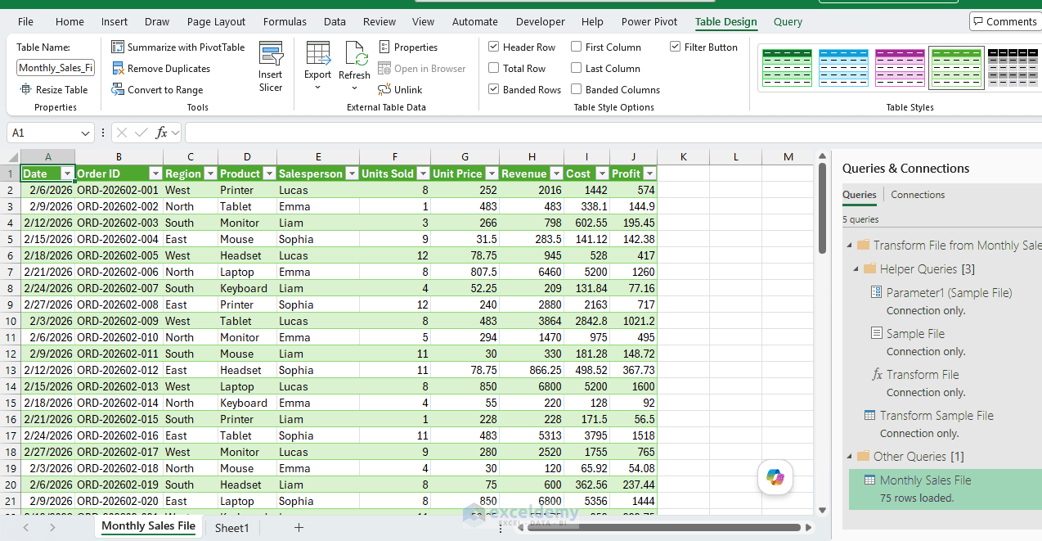This screenshot has height=541, width=1042.
Task: Open the Query ribbon tab
Action: click(788, 22)
